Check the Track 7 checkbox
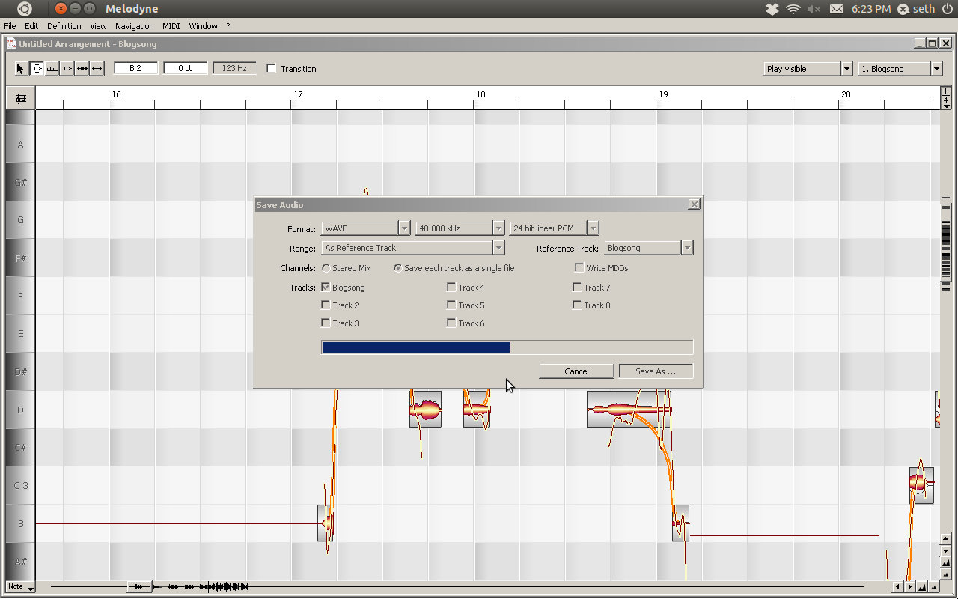Screen dimensions: 958x599 pos(577,287)
